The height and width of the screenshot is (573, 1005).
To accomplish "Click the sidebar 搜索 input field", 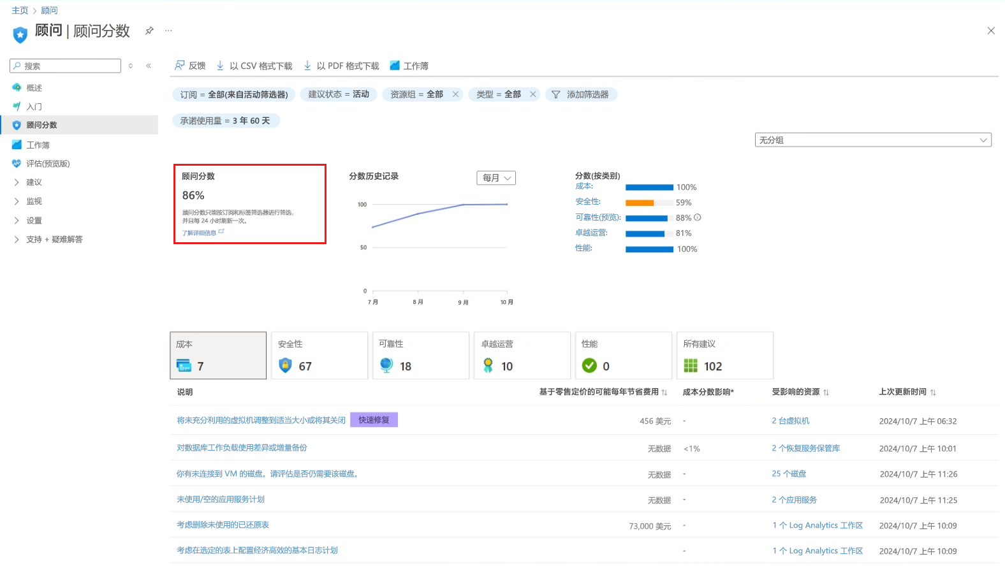I will (x=65, y=66).
